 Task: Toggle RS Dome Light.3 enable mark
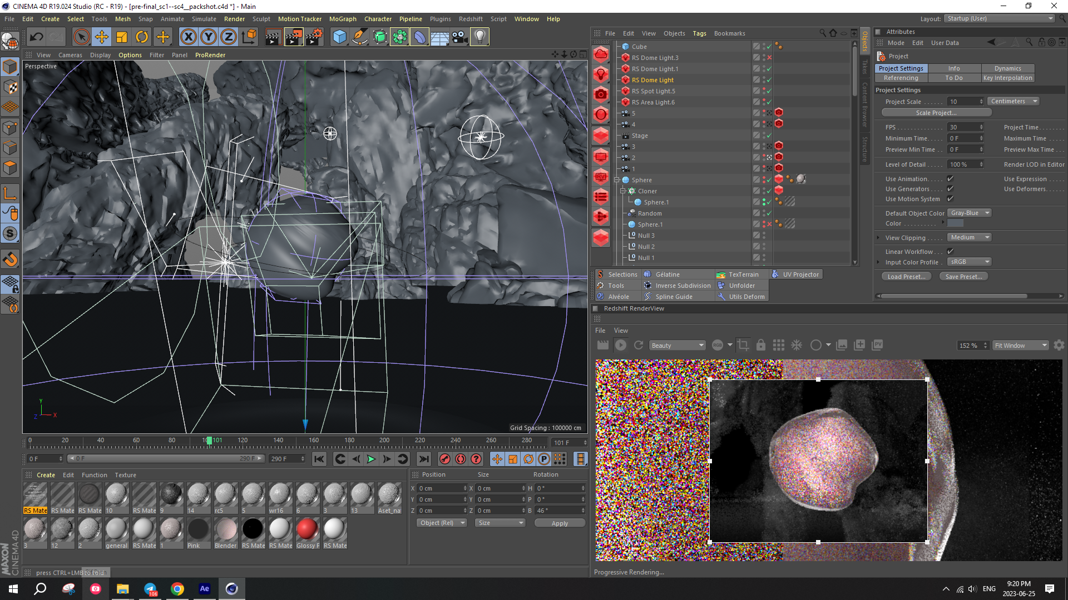coord(769,58)
